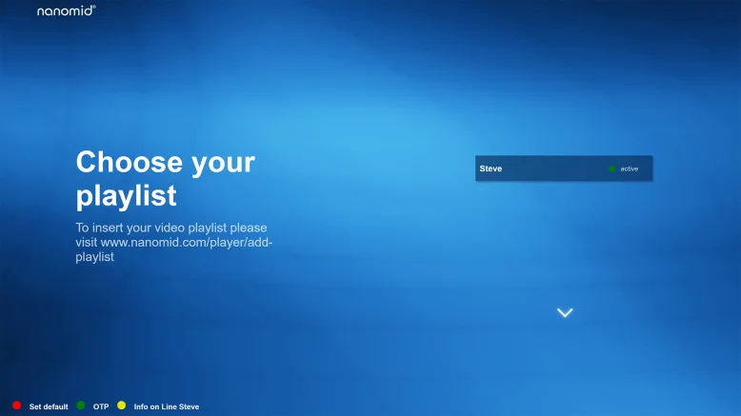Click the word 'visit' in the instructions
Image resolution: width=741 pixels, height=416 pixels.
(87, 243)
